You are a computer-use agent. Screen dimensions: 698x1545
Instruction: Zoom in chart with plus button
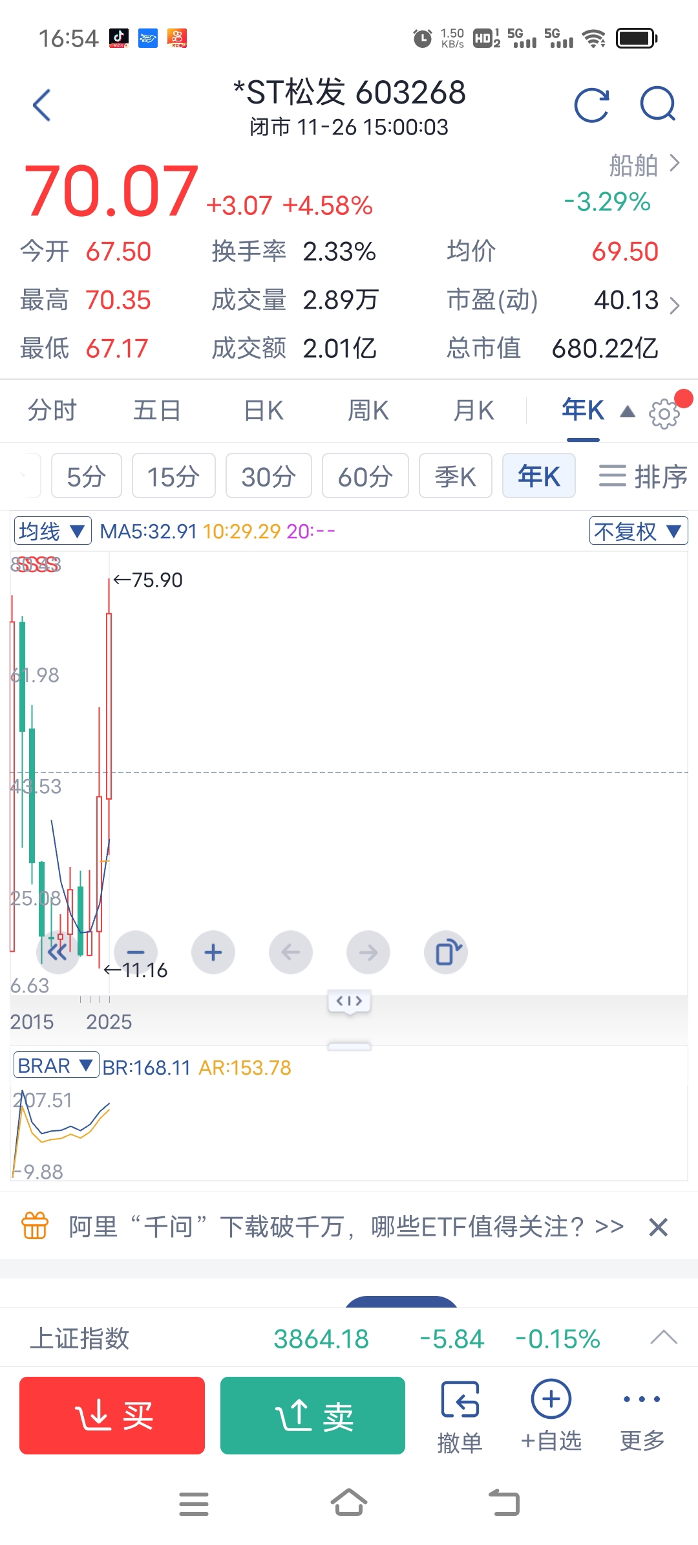(213, 952)
